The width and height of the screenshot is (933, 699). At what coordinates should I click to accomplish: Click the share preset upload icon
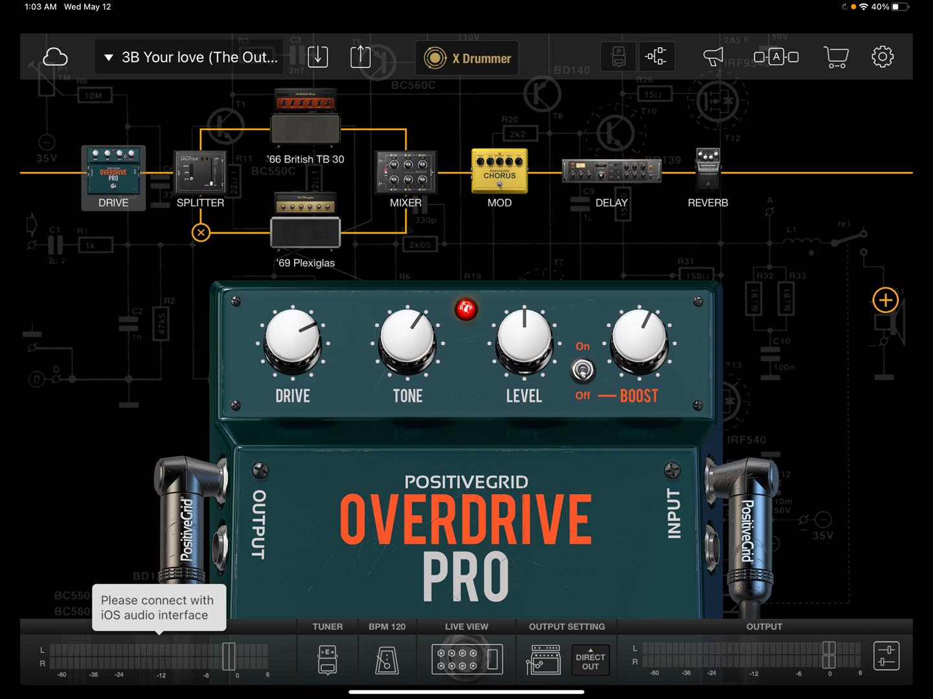coord(361,57)
